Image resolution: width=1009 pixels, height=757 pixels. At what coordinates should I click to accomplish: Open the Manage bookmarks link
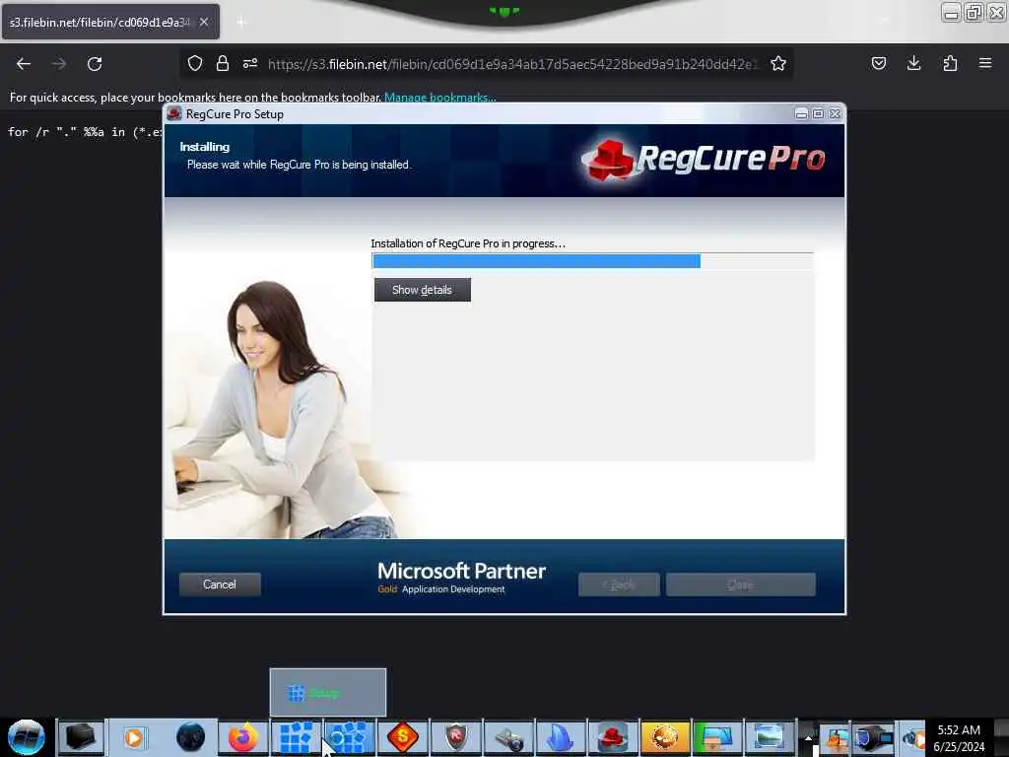point(439,98)
